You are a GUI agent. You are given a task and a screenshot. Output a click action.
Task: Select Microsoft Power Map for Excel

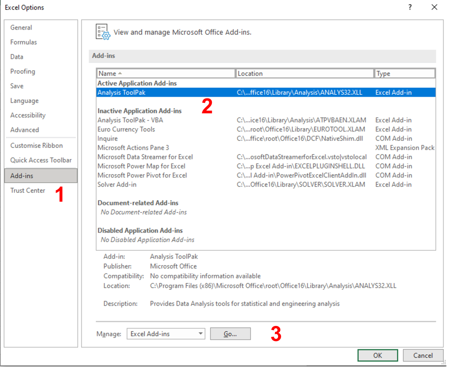266,166
